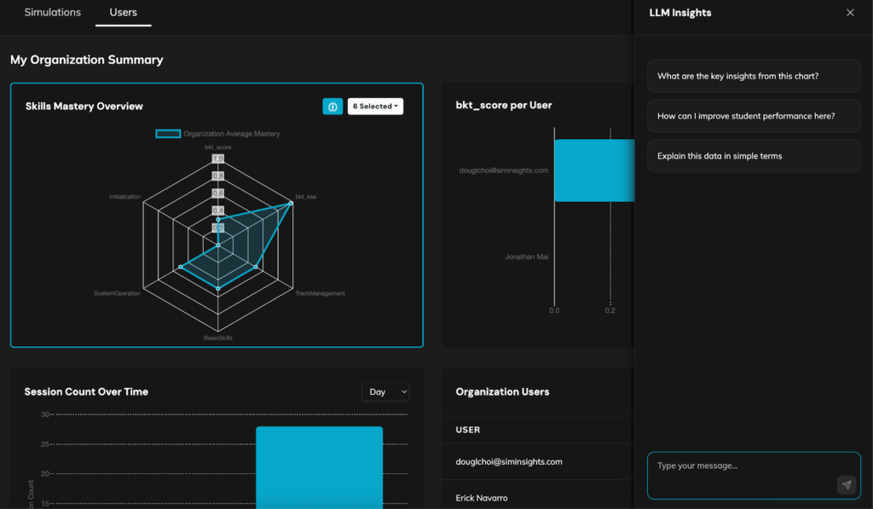Close the LLM Insights panel

pyautogui.click(x=849, y=13)
